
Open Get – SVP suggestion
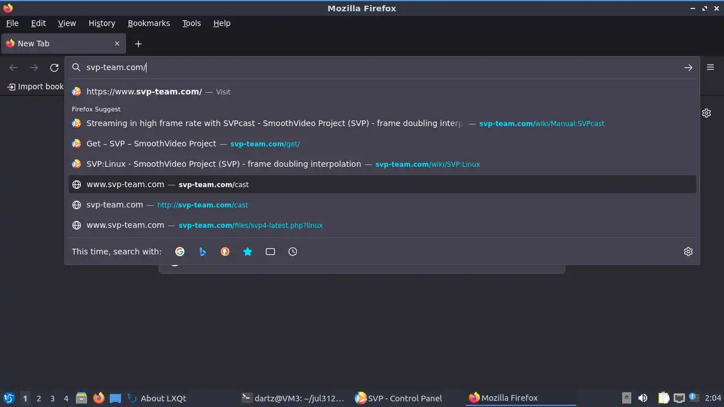click(x=382, y=144)
